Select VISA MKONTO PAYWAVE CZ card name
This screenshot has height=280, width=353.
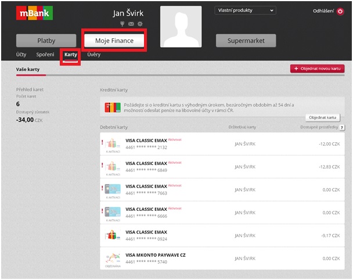tap(156, 255)
